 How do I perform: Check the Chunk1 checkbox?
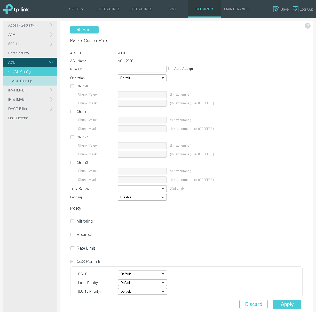click(72, 112)
